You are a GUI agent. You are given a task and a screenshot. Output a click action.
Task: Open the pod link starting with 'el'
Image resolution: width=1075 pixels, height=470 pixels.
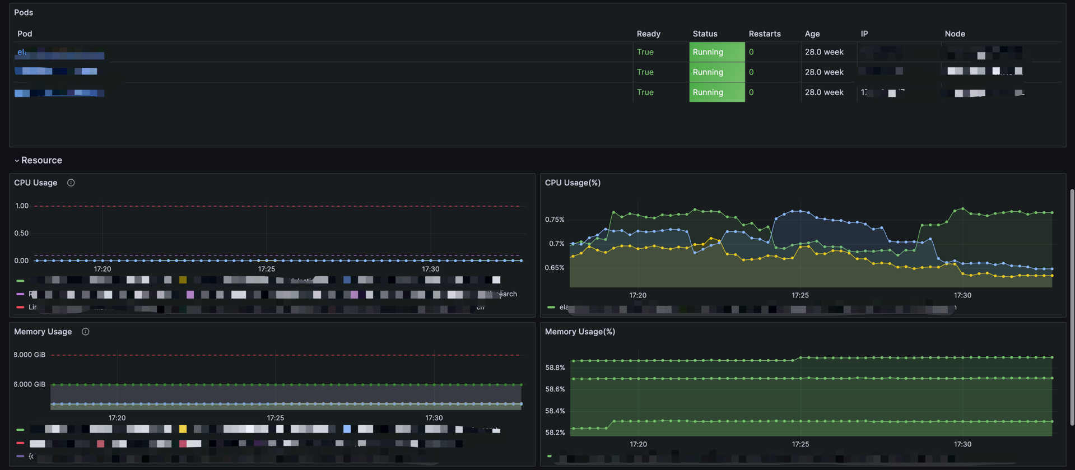(61, 53)
